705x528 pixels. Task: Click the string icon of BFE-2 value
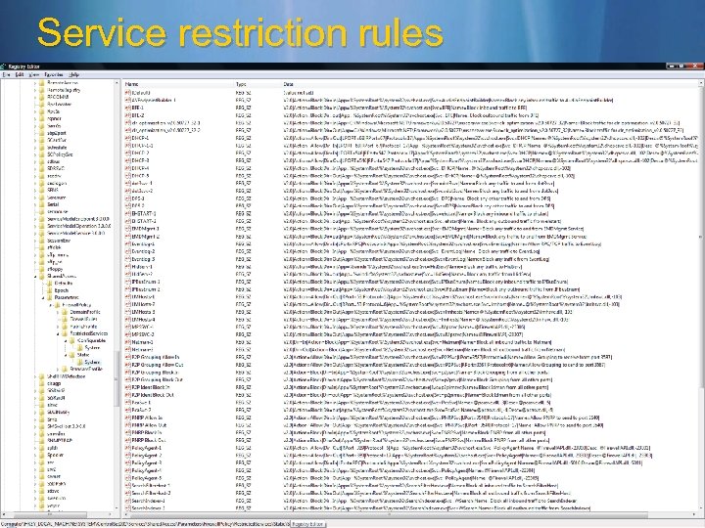coord(127,115)
